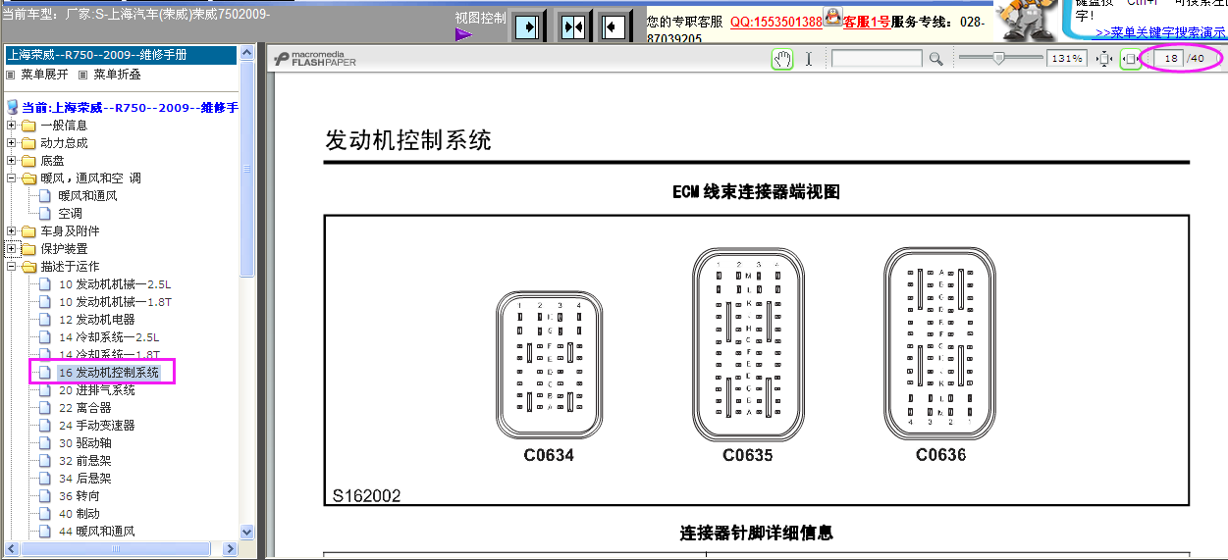Collapse the 描述于运作 tree node
1228x560 pixels.
pos(11,267)
